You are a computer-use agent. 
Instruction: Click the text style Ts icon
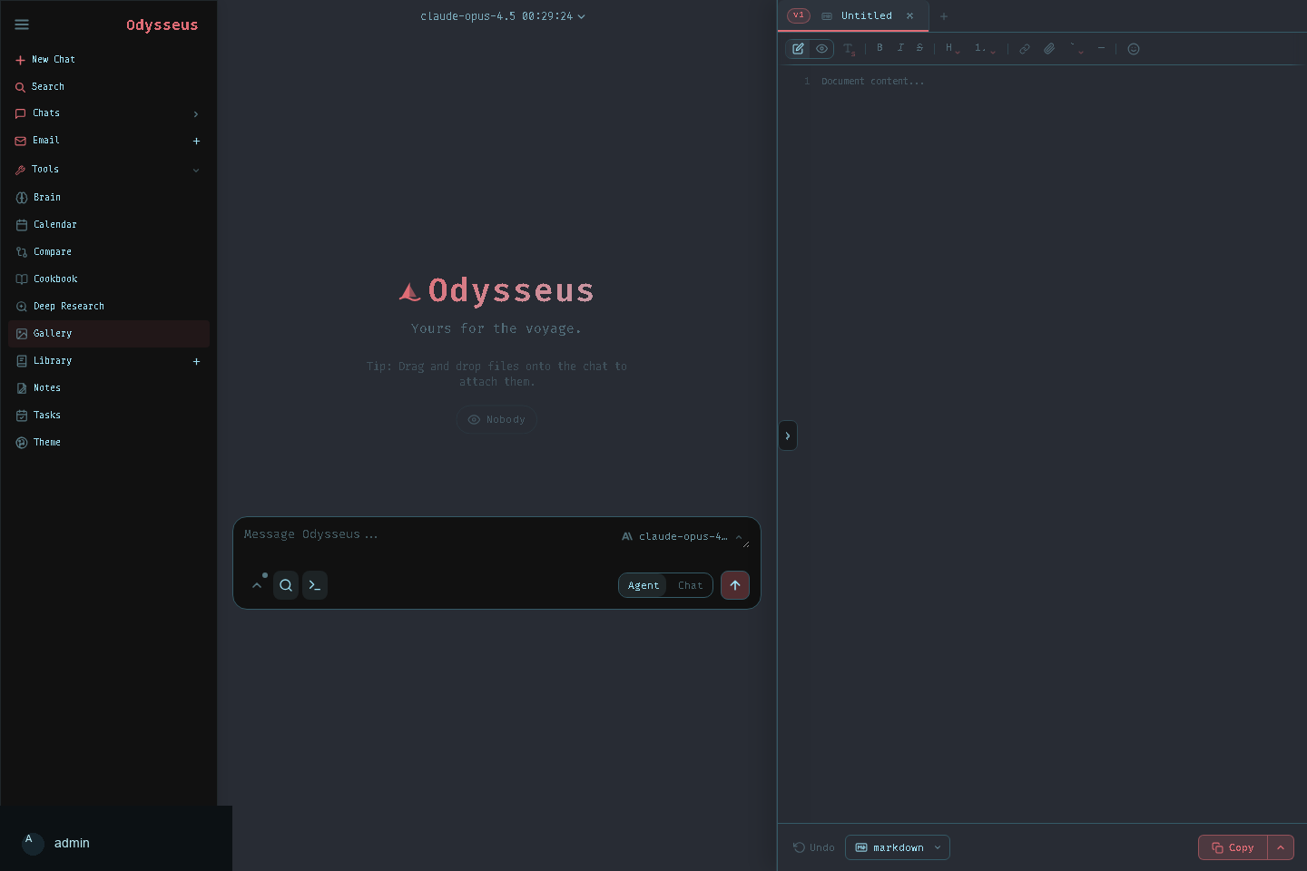pos(850,49)
